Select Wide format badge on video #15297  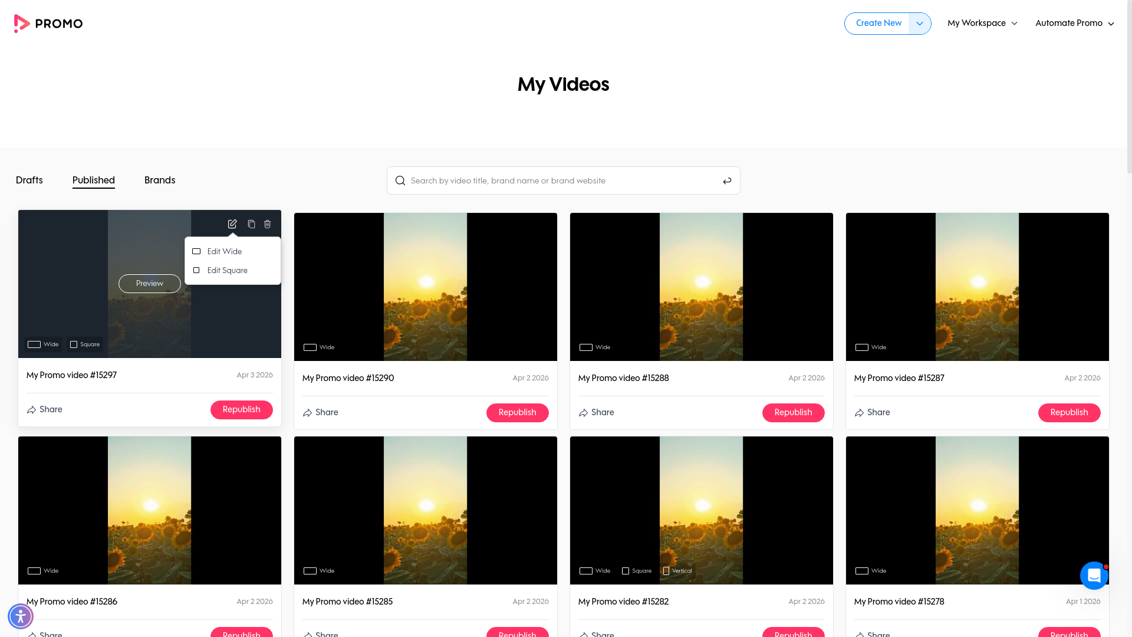click(44, 344)
